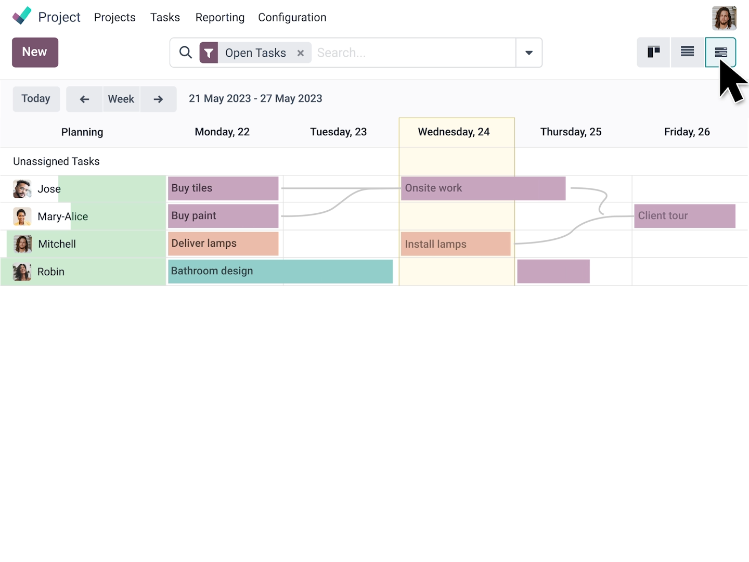Click the Search input field
This screenshot has height=562, width=749.
[x=414, y=53]
